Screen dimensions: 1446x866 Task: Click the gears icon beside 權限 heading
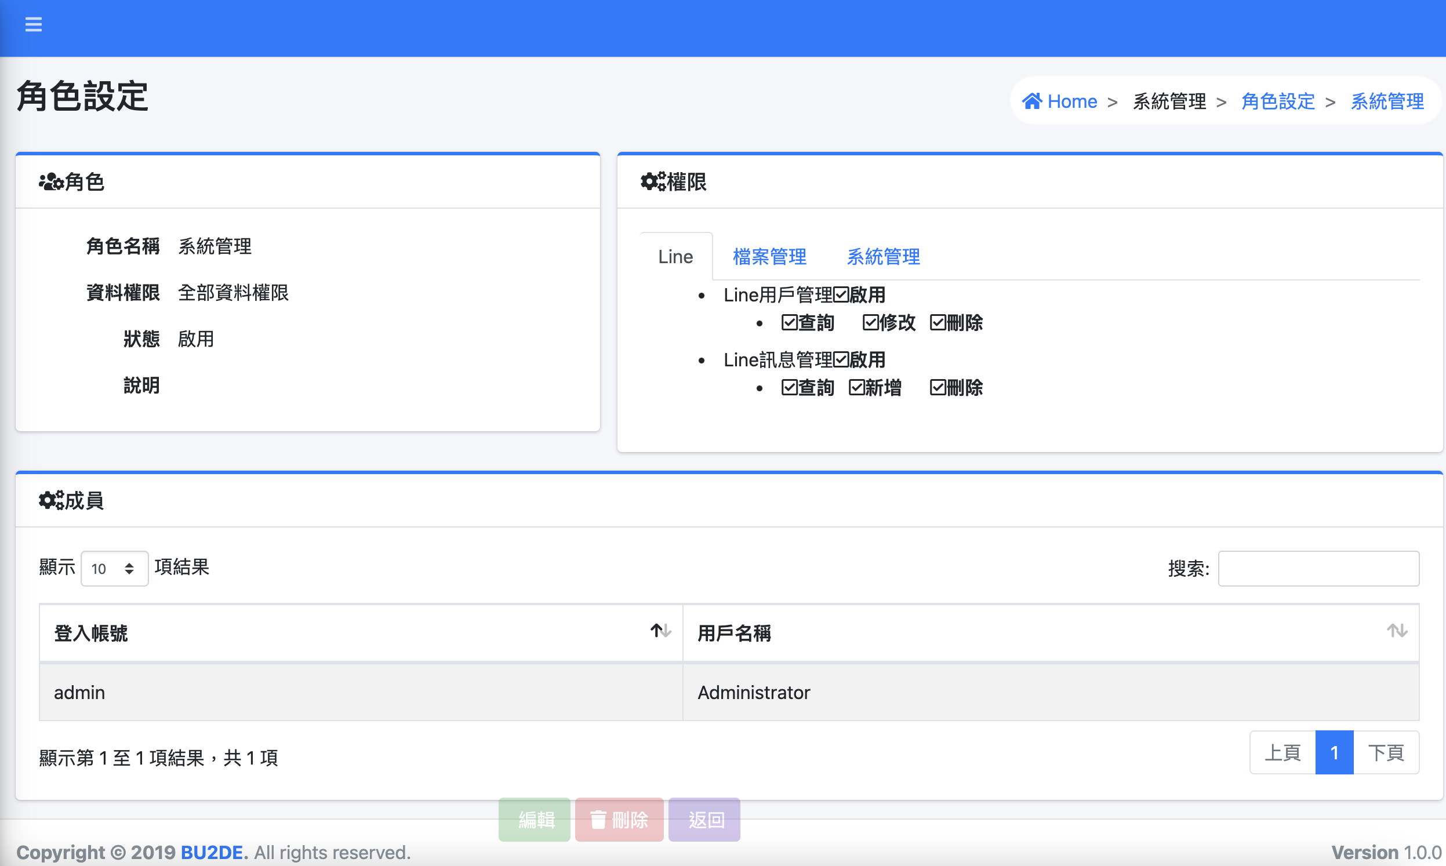(x=652, y=181)
